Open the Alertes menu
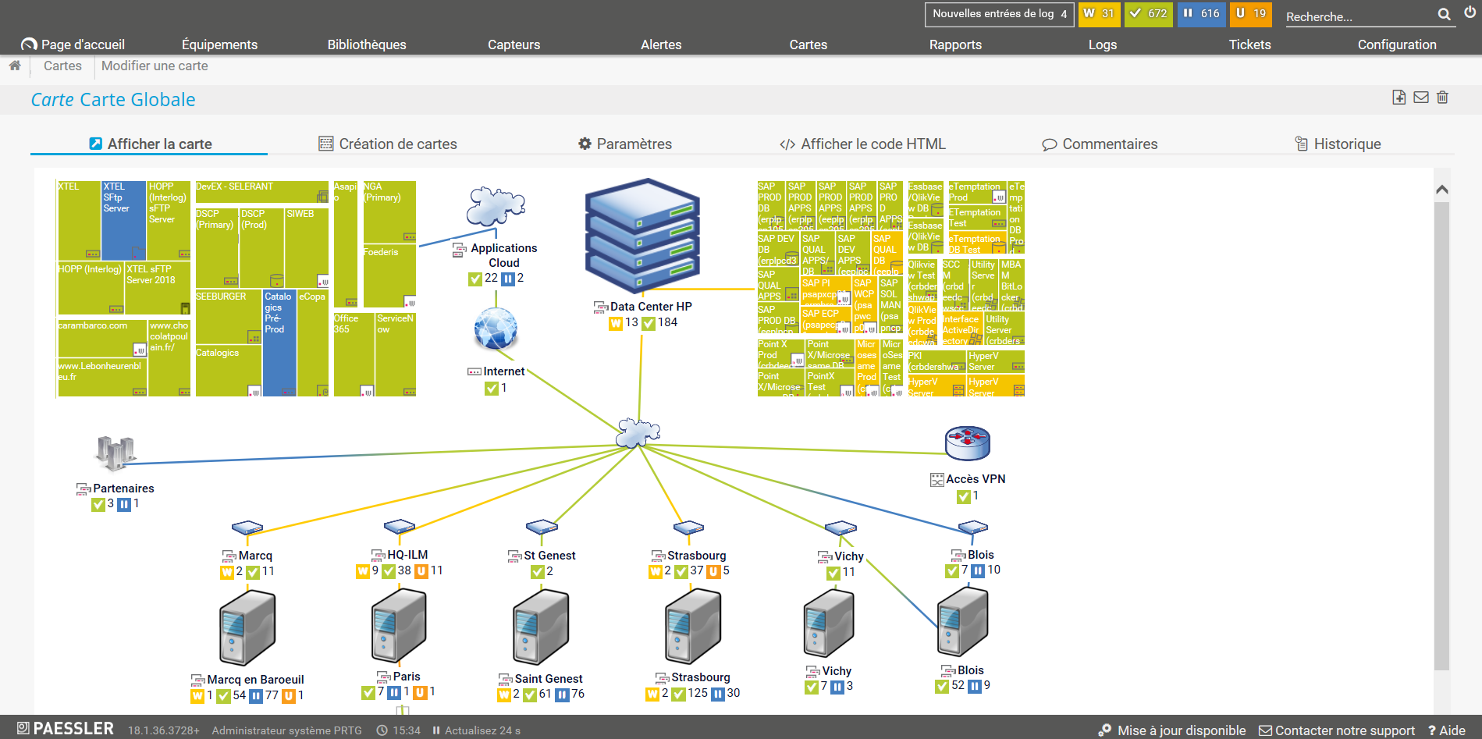This screenshot has height=739, width=1482. (661, 44)
